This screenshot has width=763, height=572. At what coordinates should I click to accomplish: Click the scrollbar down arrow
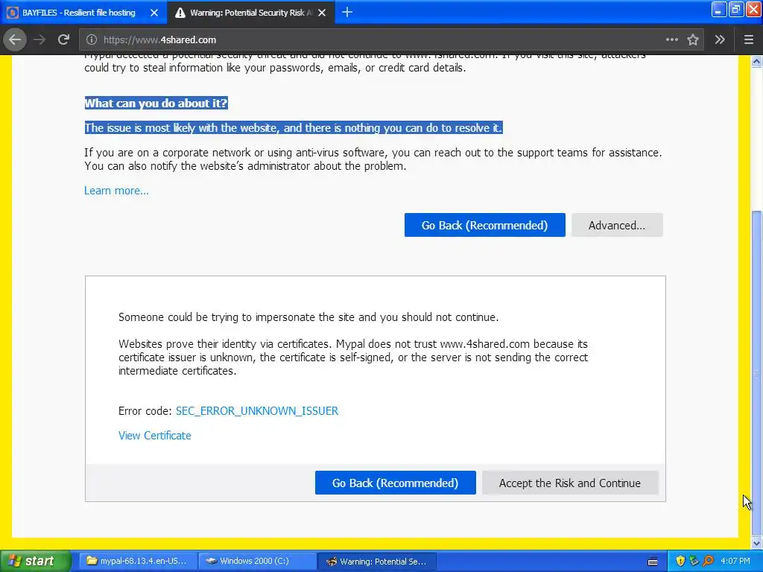(x=756, y=543)
